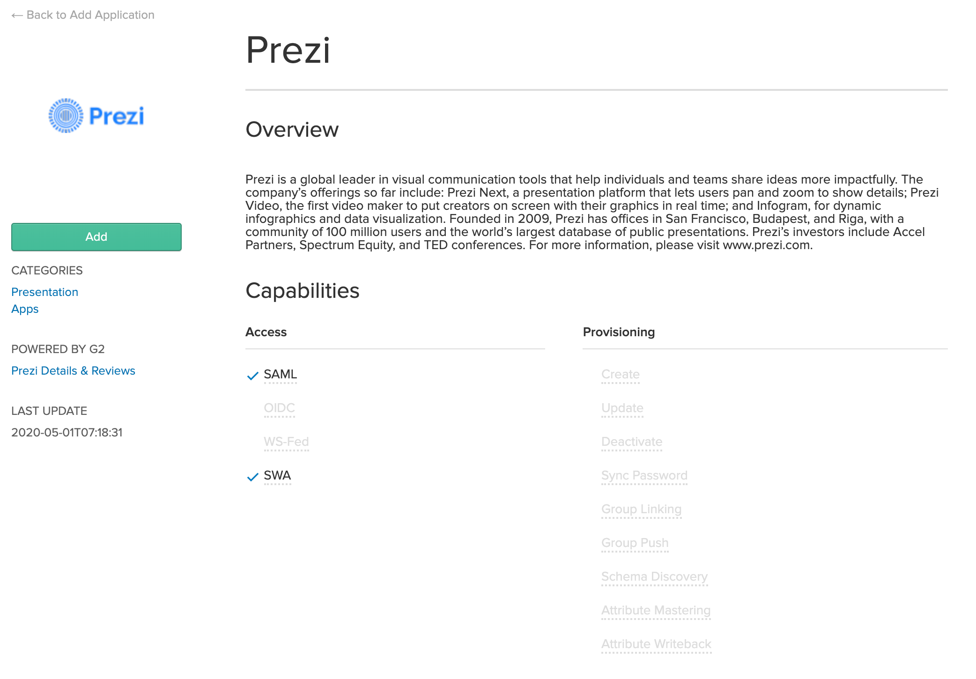Image resolution: width=976 pixels, height=679 pixels.
Task: Click the SWA capability label
Action: pyautogui.click(x=277, y=475)
